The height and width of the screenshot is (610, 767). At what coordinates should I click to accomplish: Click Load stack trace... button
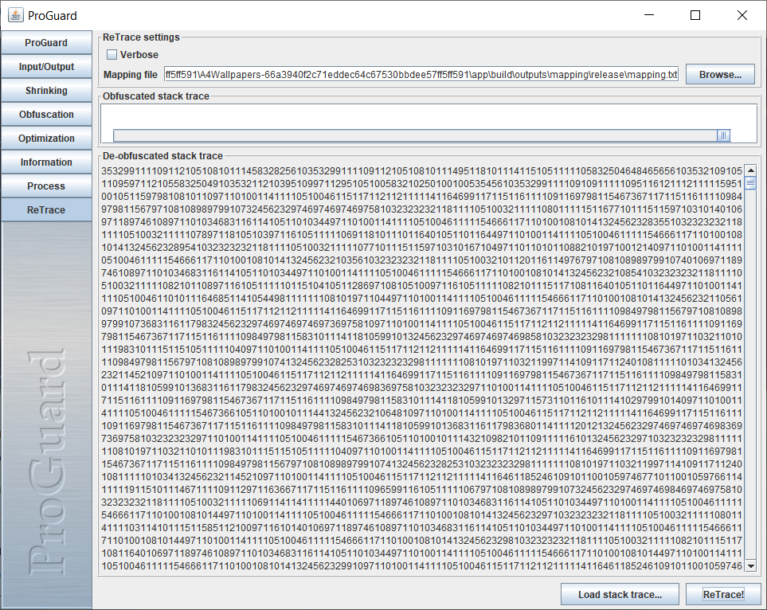pyautogui.click(x=620, y=594)
